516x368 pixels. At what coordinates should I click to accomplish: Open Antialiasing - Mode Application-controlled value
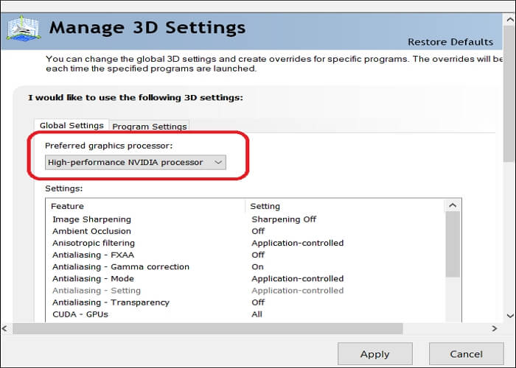297,278
